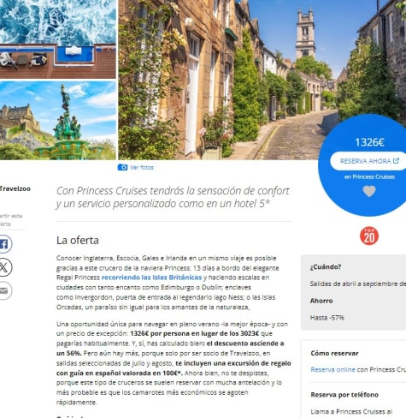This screenshot has width=406, height=418.
Task: Open the cruise deck ocean thumbnail
Action: [58, 39]
